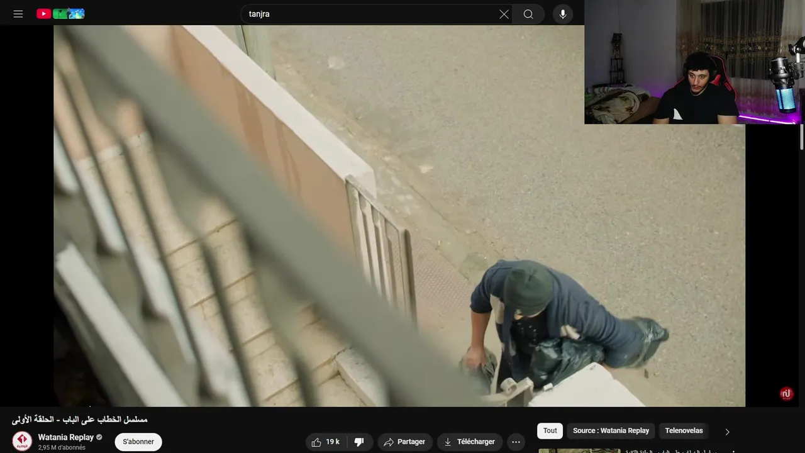Share the video with Partager
Screen dimensions: 805x453
[404, 442]
